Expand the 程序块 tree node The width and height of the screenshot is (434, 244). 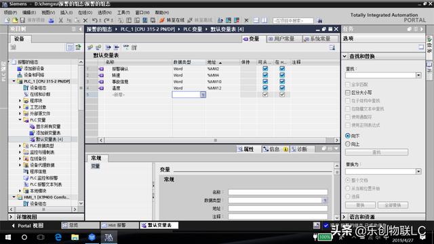point(20,101)
